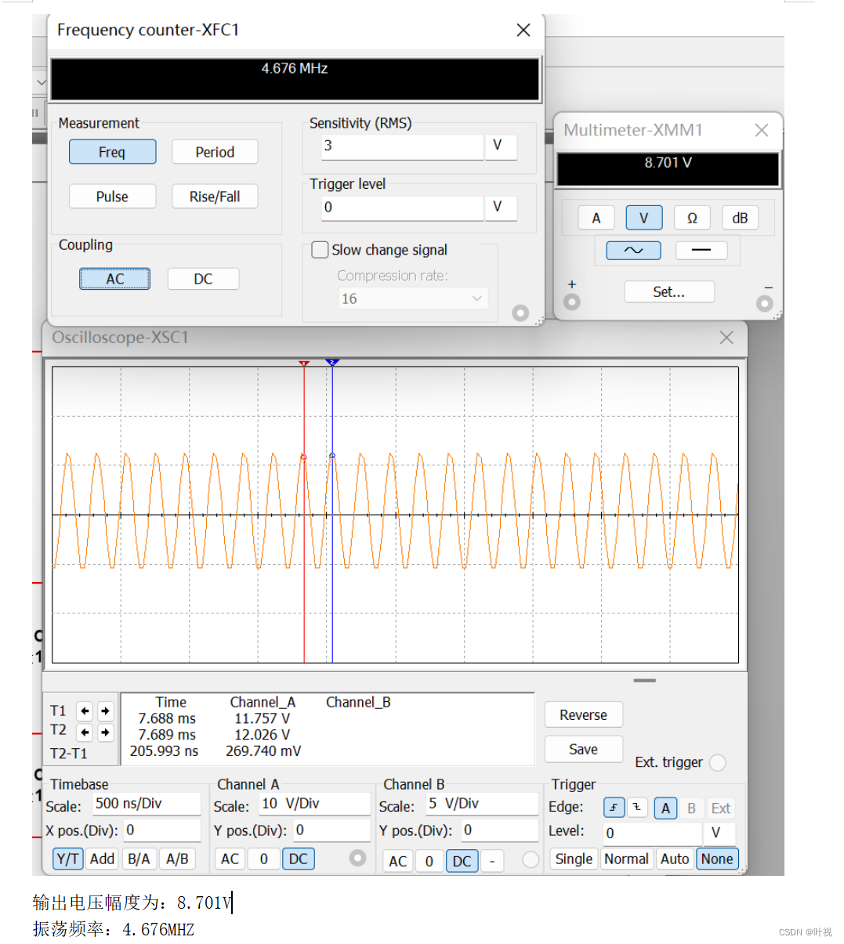Click Channel B minus button

492,862
